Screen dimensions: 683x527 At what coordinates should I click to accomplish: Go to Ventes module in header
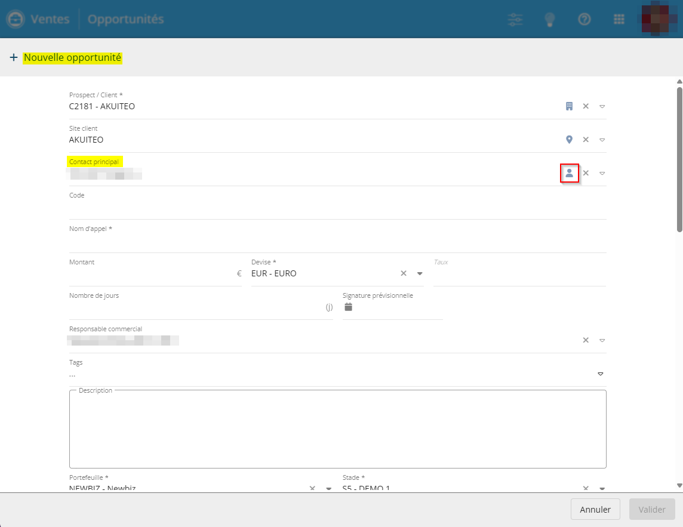point(51,19)
